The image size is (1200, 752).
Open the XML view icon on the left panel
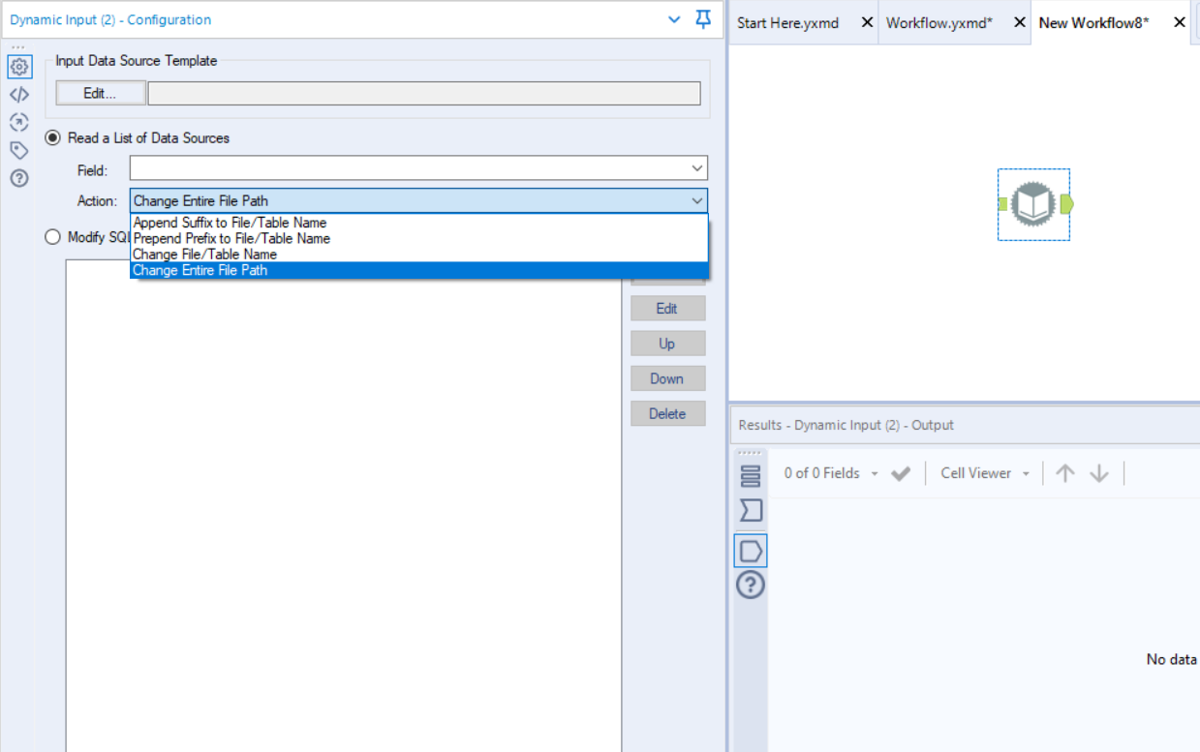(x=18, y=94)
